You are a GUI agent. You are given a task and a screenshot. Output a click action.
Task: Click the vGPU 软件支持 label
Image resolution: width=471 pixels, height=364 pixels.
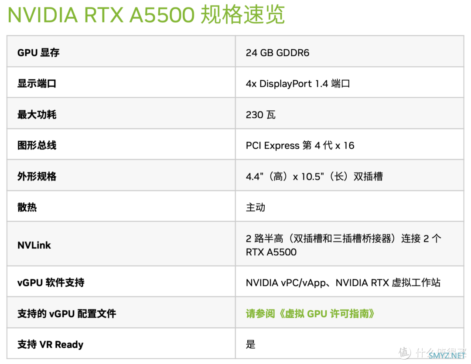[x=51, y=282]
